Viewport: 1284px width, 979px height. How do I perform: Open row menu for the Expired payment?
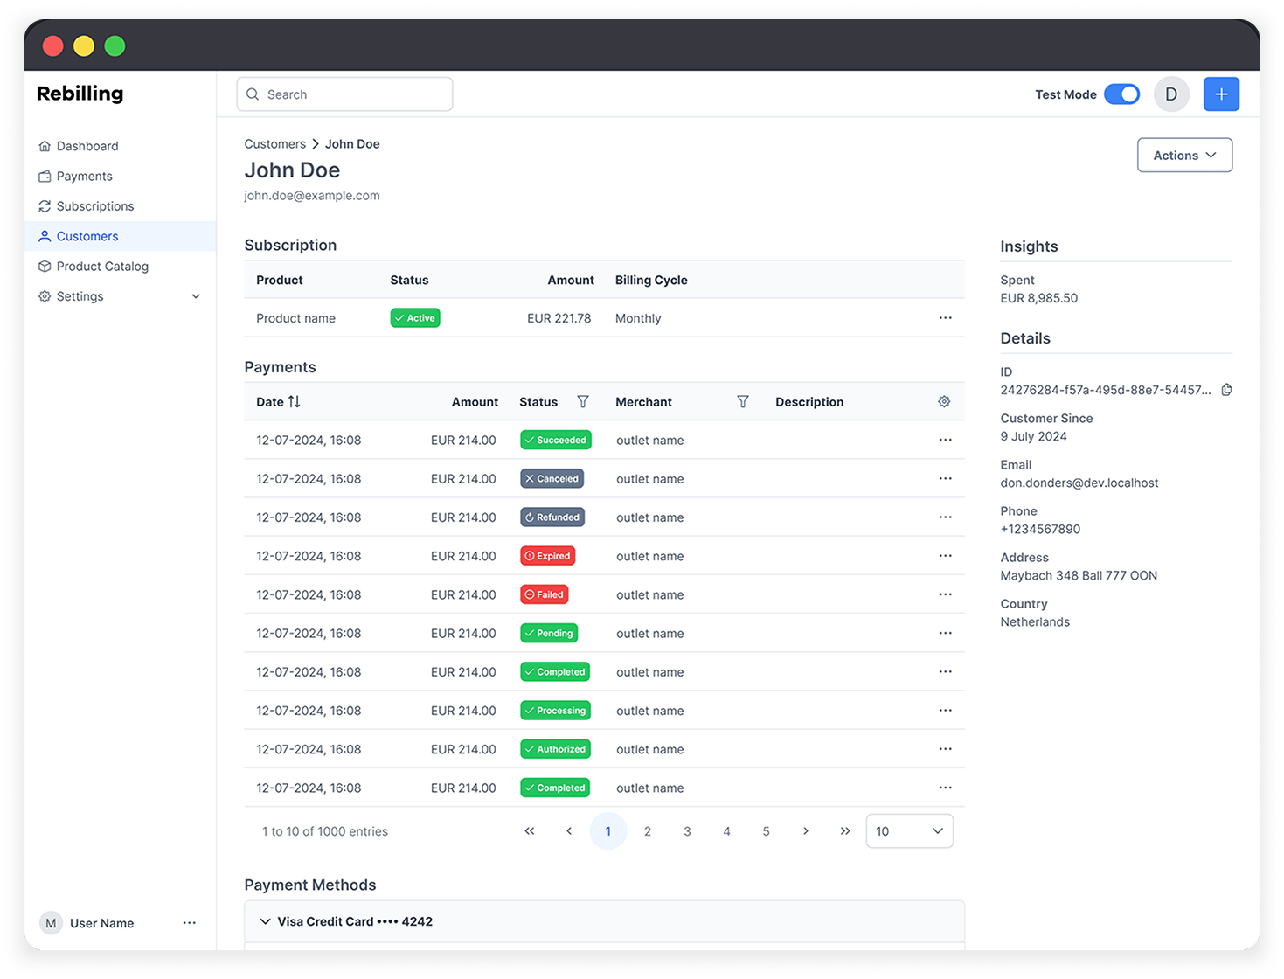(x=945, y=556)
